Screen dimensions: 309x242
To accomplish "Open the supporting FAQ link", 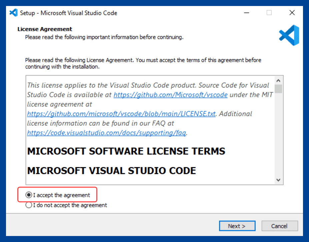I will 106,133.
